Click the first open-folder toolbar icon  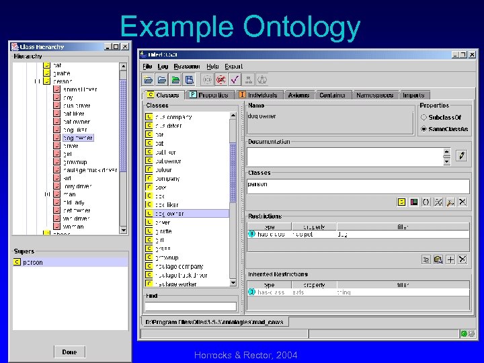[x=148, y=80]
